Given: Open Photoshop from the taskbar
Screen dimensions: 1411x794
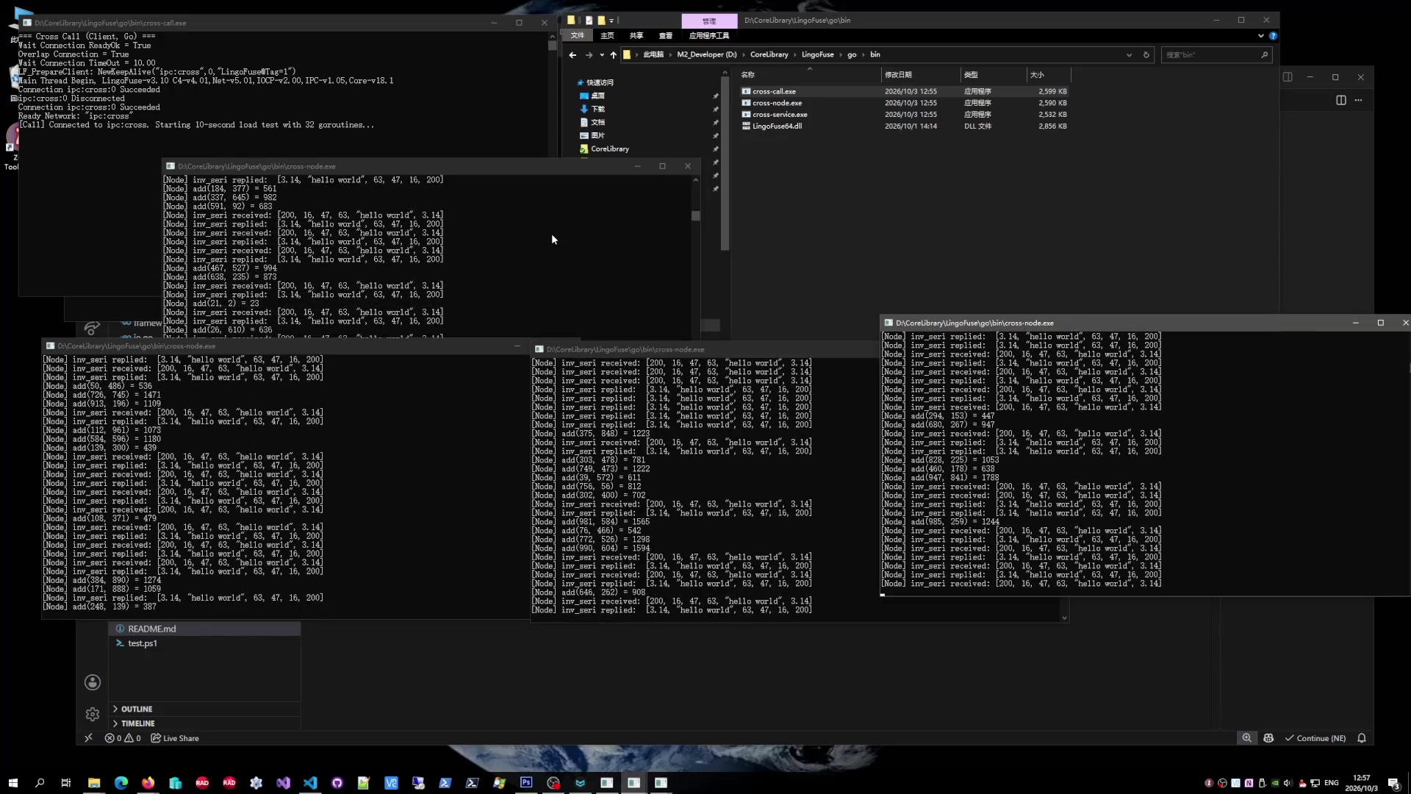Looking at the screenshot, I should click(526, 783).
